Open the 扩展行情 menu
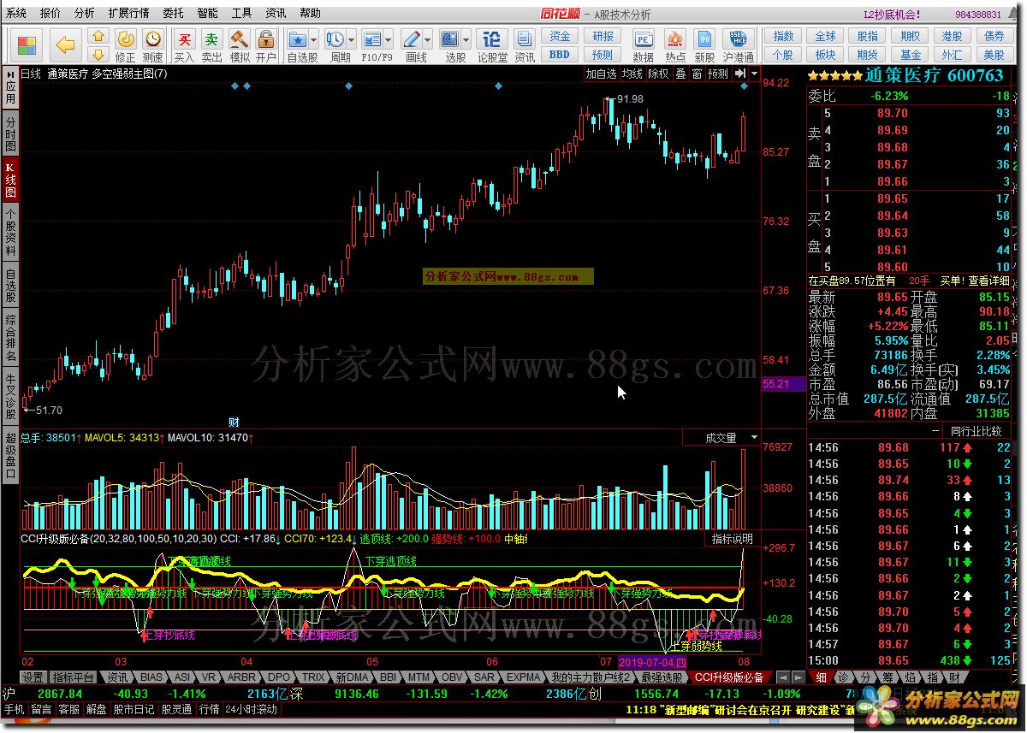 [x=128, y=13]
